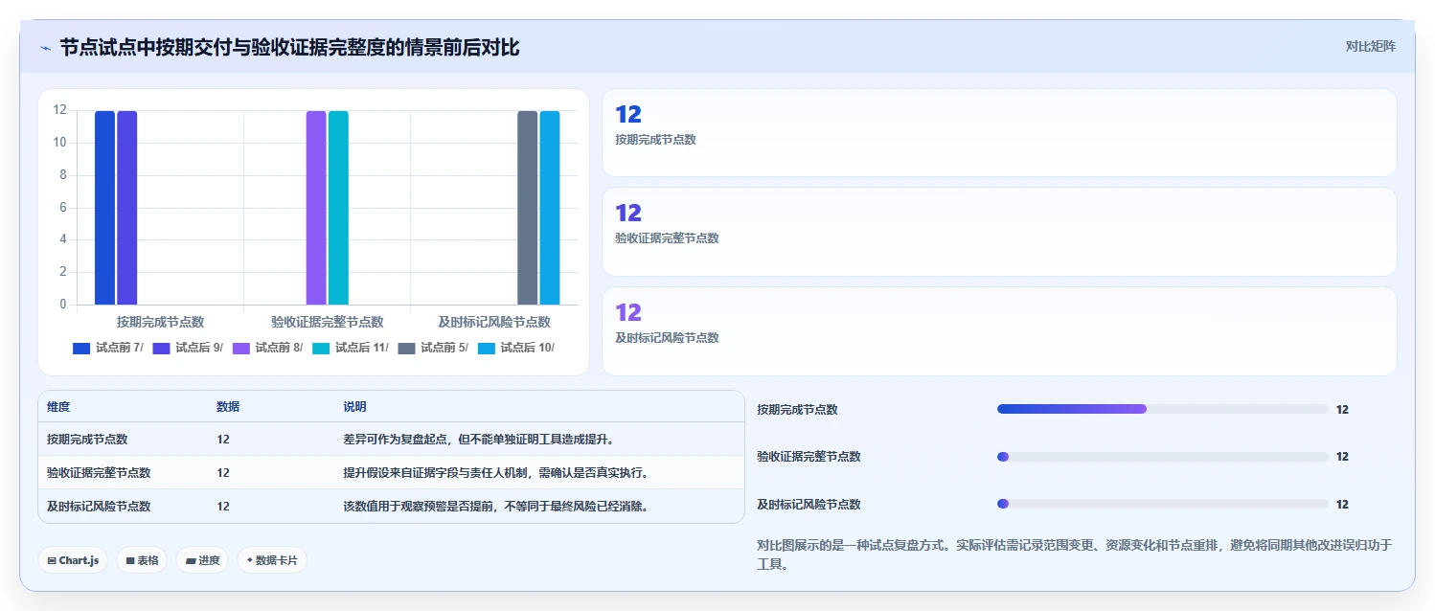This screenshot has width=1435, height=611.
Task: Click note starting 该数值用于观察预警
Action: 495,507
